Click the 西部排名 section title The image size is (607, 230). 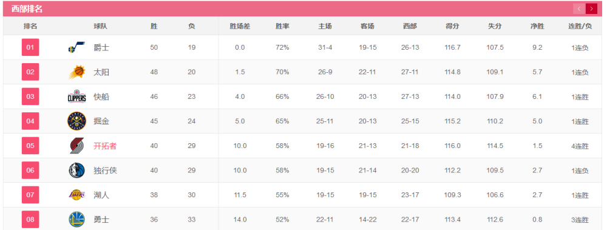point(27,9)
